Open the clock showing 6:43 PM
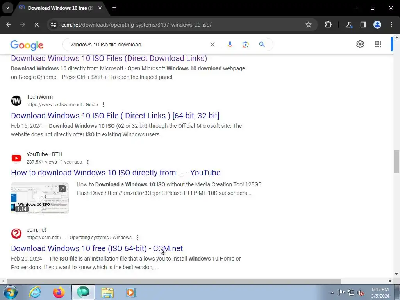This screenshot has height=300, width=400. click(380, 293)
